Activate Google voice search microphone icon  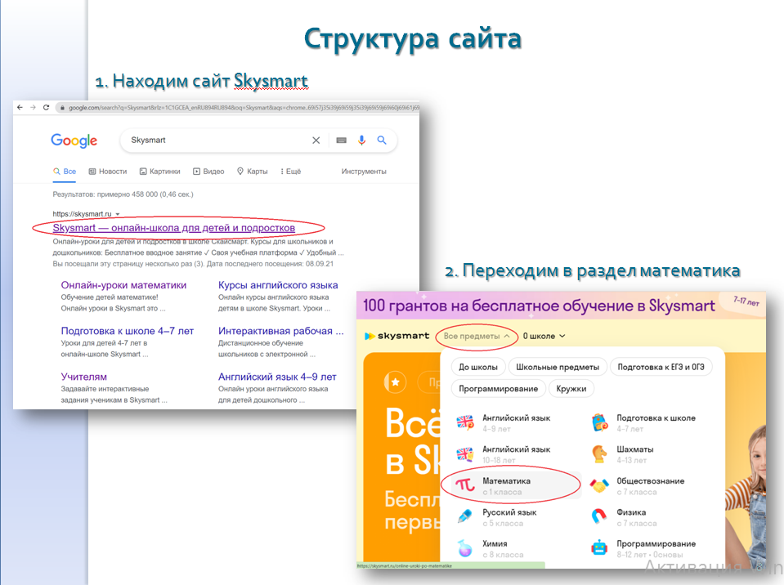click(x=361, y=141)
